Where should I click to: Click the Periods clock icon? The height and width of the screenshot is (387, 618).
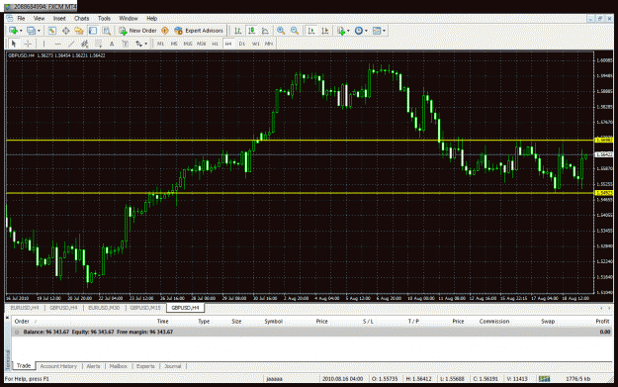pyautogui.click(x=359, y=31)
